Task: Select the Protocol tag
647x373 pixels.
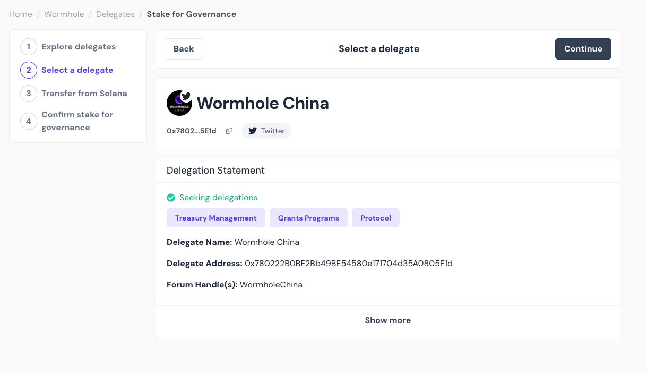Action: click(376, 218)
